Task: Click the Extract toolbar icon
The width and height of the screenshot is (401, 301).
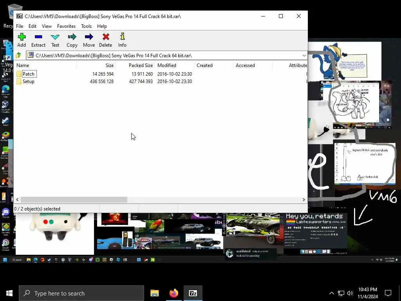Action: click(38, 37)
